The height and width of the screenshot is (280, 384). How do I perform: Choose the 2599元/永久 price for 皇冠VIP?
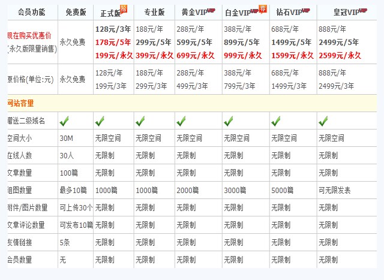point(340,55)
